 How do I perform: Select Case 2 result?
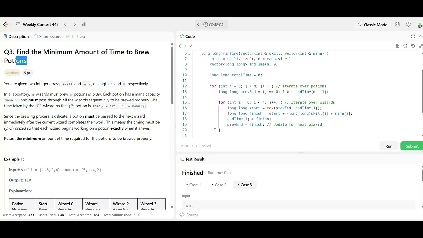click(x=219, y=185)
